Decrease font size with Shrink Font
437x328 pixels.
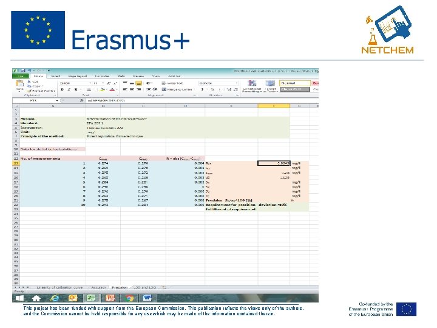point(115,83)
